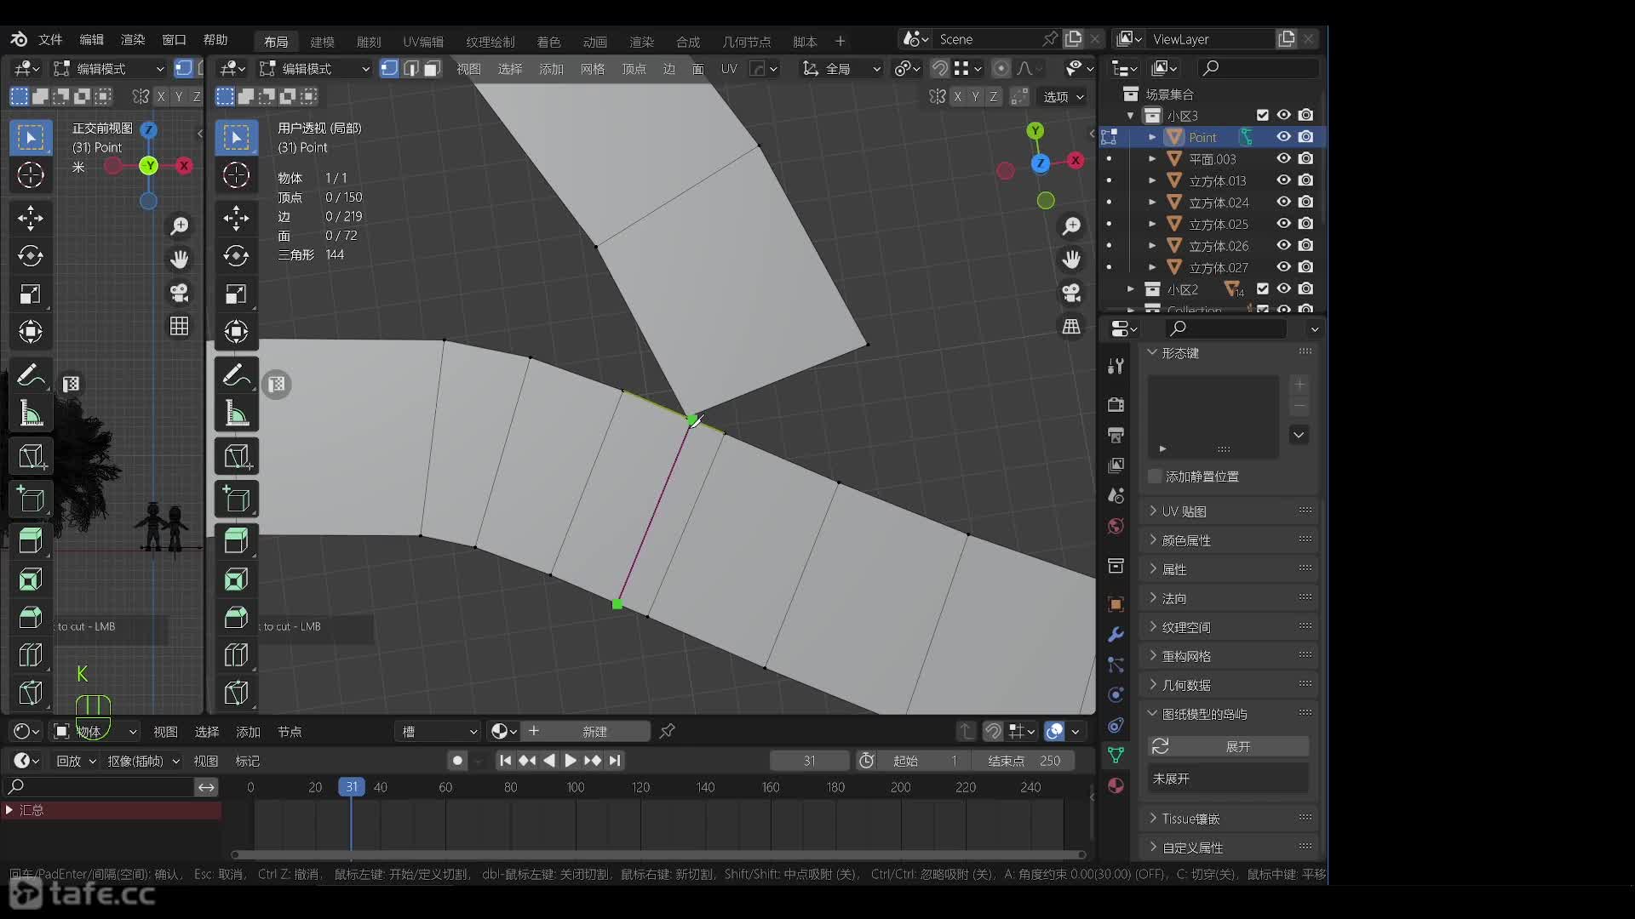1635x919 pixels.
Task: Enable edge select mode in main viewport
Action: [x=410, y=69]
